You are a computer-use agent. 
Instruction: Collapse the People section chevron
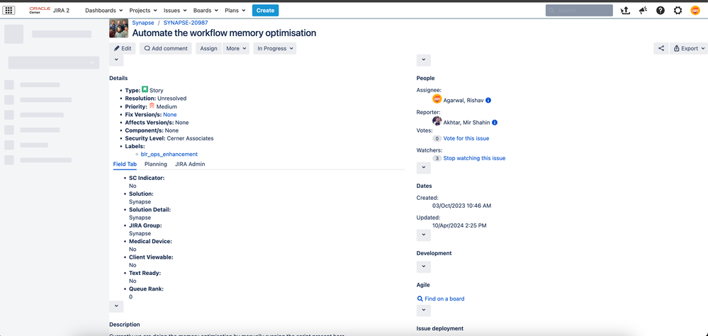[424, 60]
